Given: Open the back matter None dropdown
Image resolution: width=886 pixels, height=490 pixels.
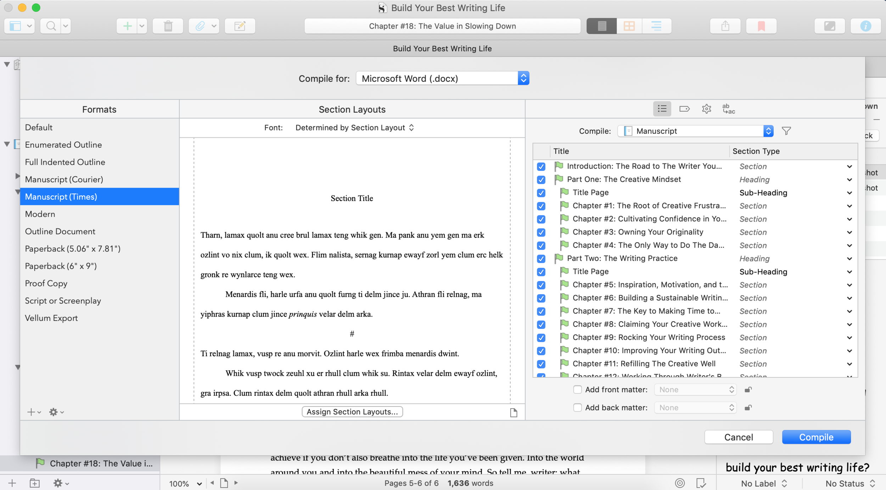Looking at the screenshot, I should pos(695,408).
